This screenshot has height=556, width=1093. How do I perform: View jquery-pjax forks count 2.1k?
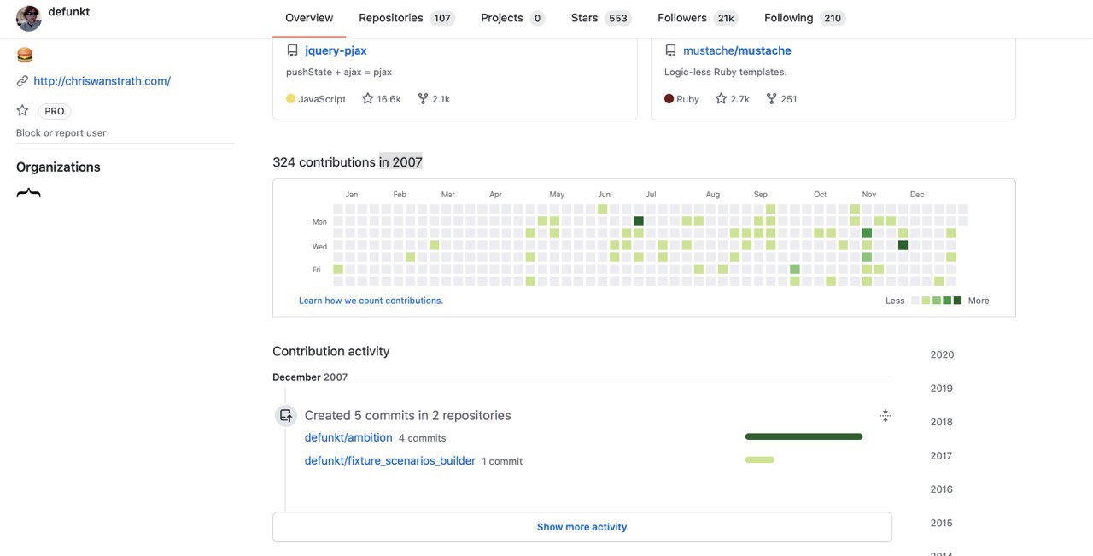pyautogui.click(x=434, y=99)
